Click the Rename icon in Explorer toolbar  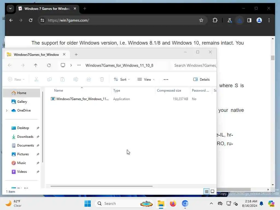(x=76, y=80)
